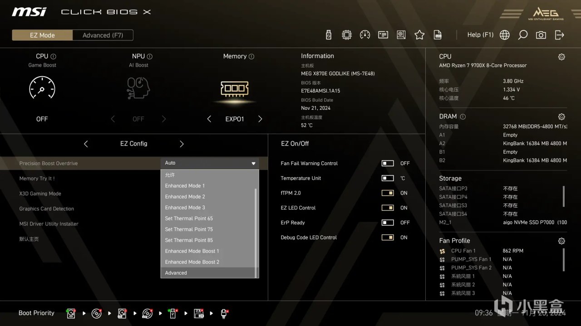Select second boot device optical disc icon

click(97, 313)
